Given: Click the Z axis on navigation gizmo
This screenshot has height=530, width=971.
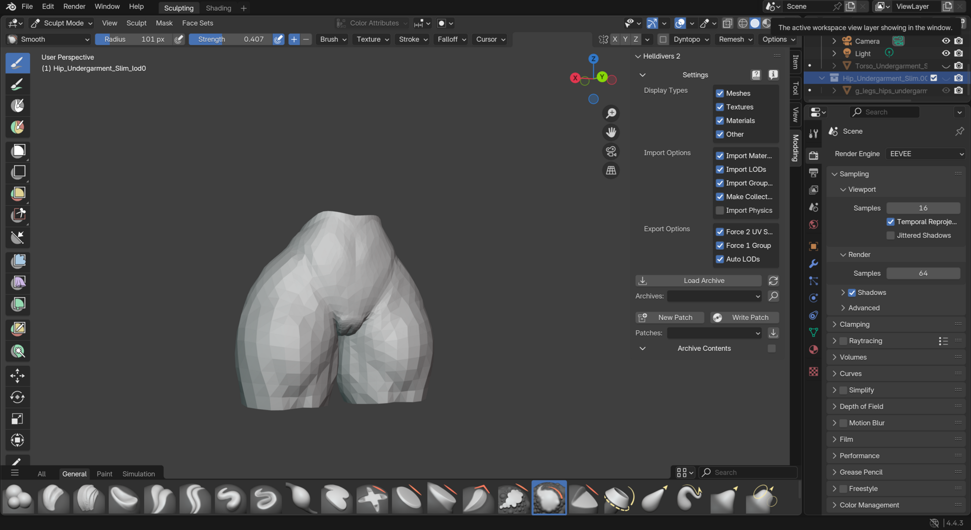Looking at the screenshot, I should point(593,59).
